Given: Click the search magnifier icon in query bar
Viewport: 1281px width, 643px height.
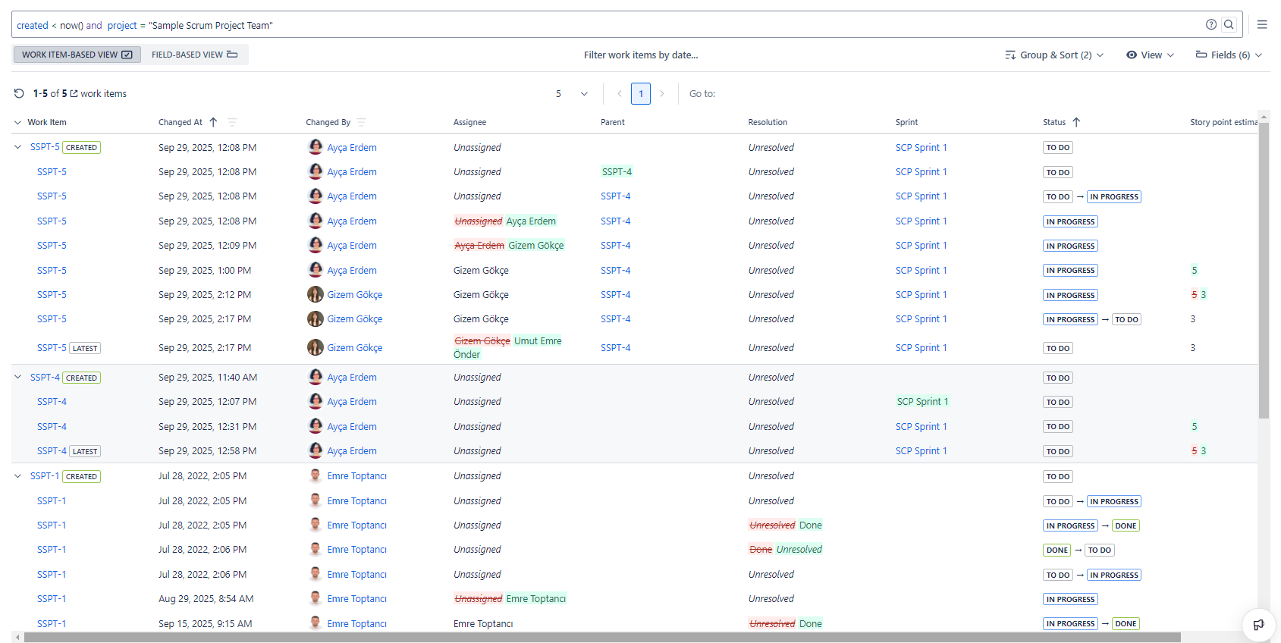Looking at the screenshot, I should pos(1229,25).
